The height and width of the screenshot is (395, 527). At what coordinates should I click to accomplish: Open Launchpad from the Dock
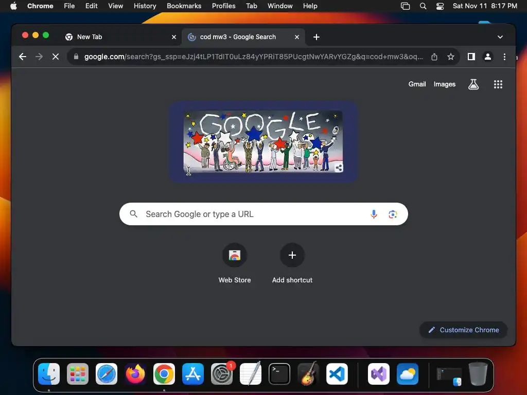pyautogui.click(x=78, y=374)
